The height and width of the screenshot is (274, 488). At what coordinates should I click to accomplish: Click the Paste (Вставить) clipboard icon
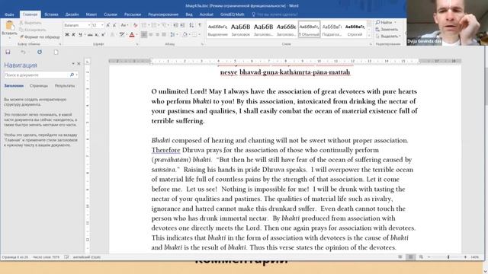10,26
